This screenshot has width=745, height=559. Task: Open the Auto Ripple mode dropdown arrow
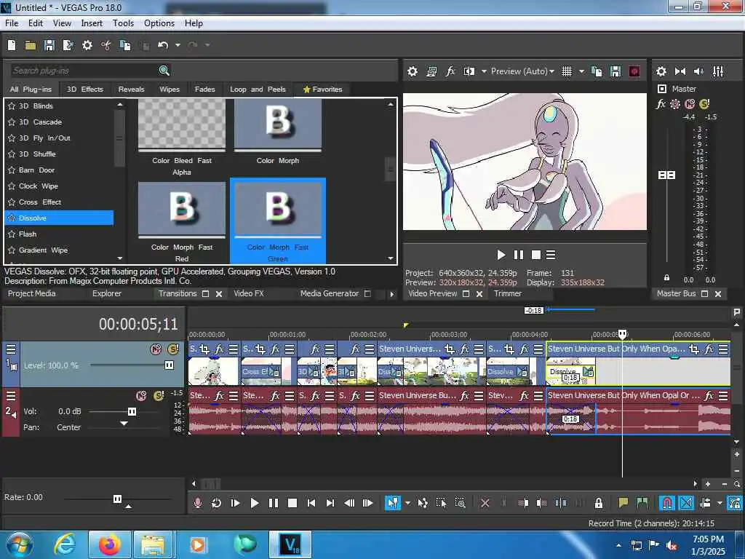click(720, 502)
